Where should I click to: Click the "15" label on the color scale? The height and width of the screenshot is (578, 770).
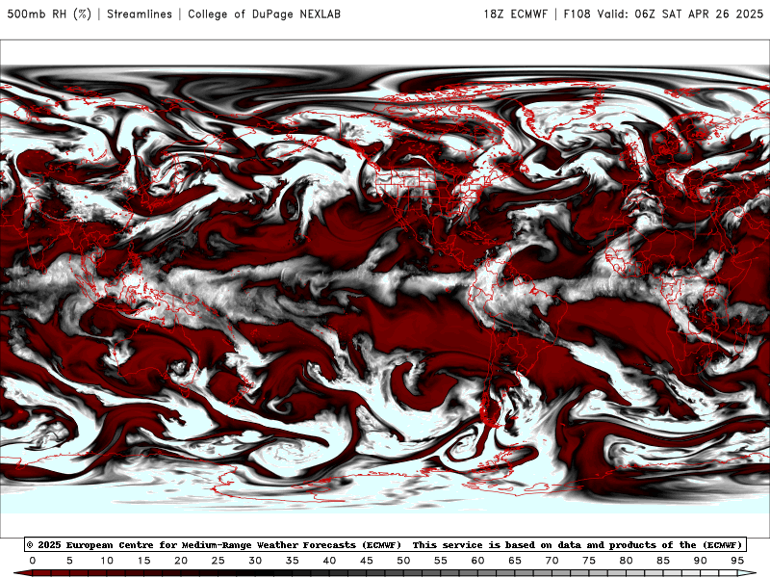143,561
